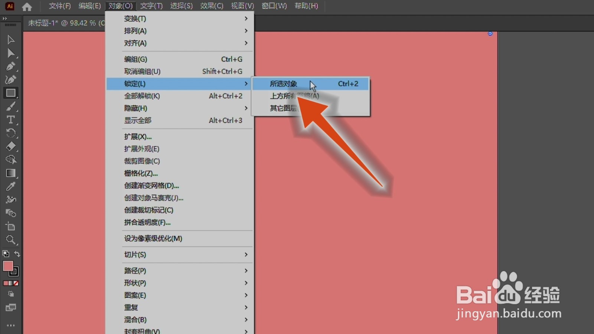This screenshot has width=594, height=334.
Task: Click 扩展外观(E) entry
Action: (x=180, y=149)
